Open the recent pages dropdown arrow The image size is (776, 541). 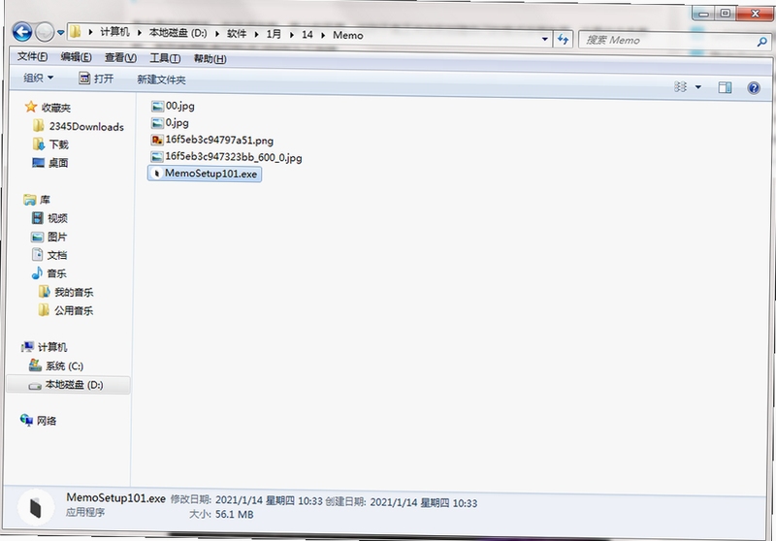point(60,33)
